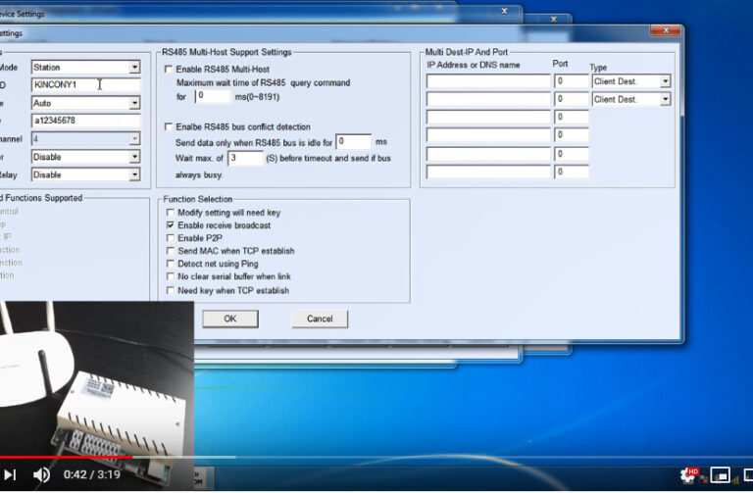Click second row IP address field
Viewport: 753px width, 493px height.
click(x=488, y=99)
